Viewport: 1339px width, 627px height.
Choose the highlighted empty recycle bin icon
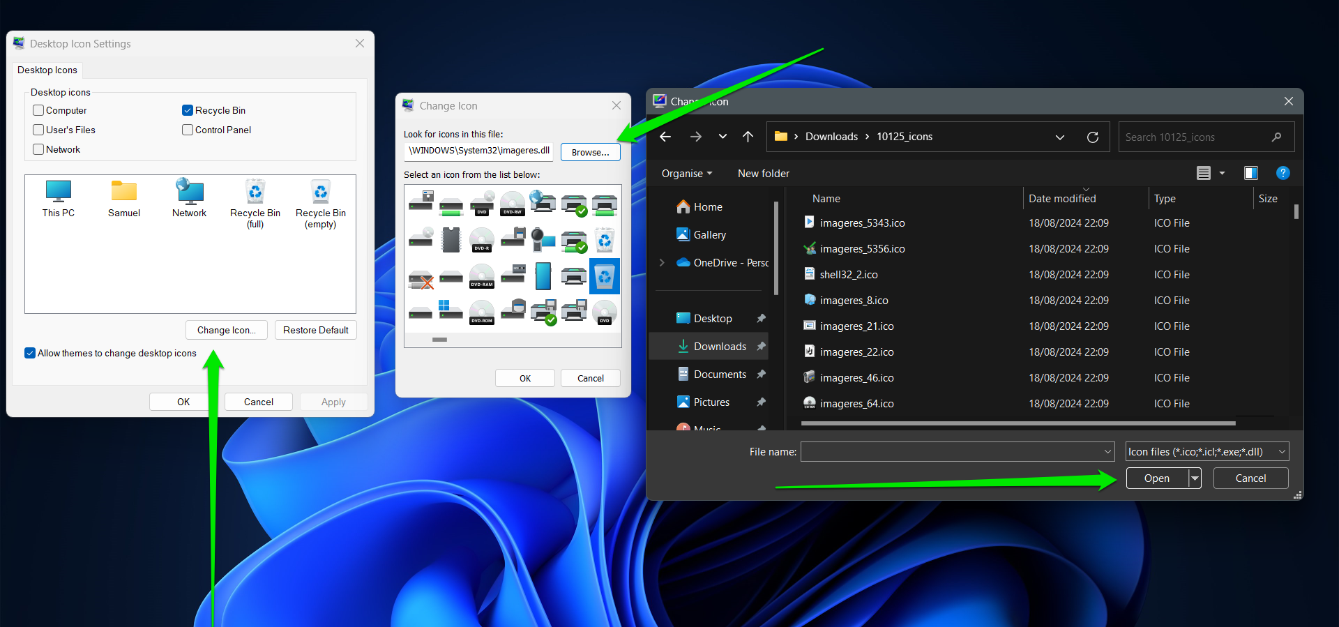coord(605,275)
